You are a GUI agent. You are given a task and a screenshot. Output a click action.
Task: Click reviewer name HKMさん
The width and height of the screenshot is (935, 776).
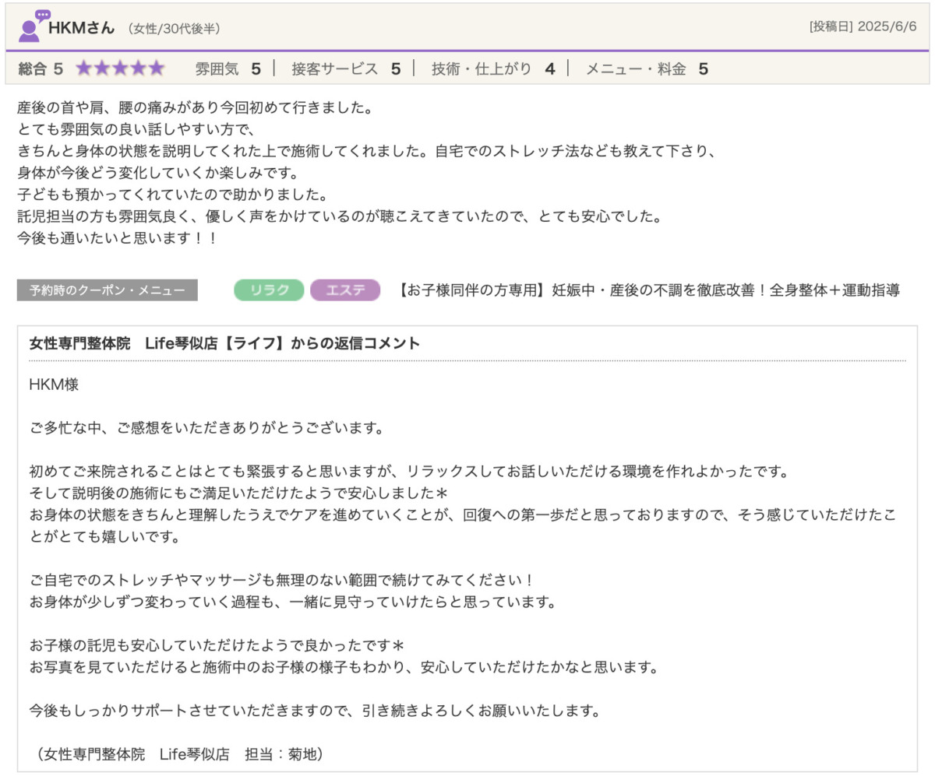point(82,27)
